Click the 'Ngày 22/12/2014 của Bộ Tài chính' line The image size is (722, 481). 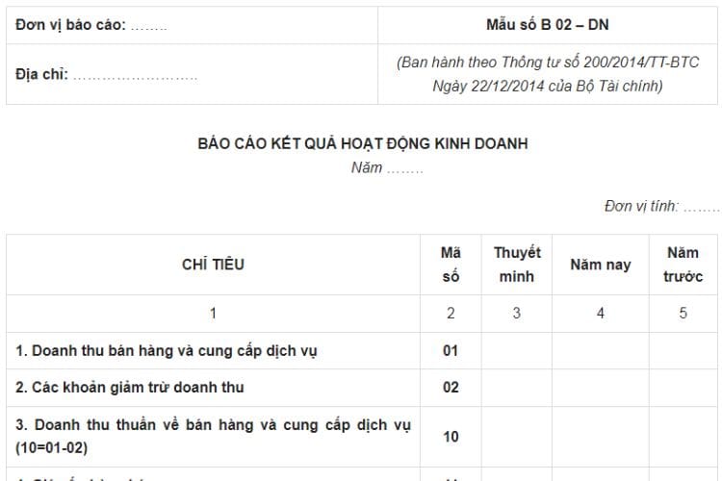tap(547, 86)
